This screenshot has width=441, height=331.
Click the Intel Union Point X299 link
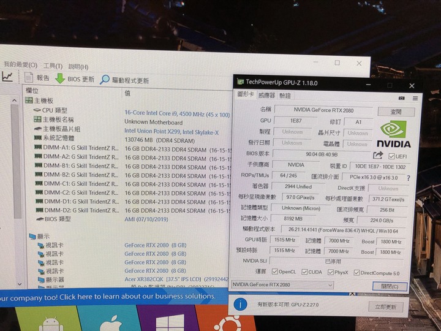pos(171,132)
